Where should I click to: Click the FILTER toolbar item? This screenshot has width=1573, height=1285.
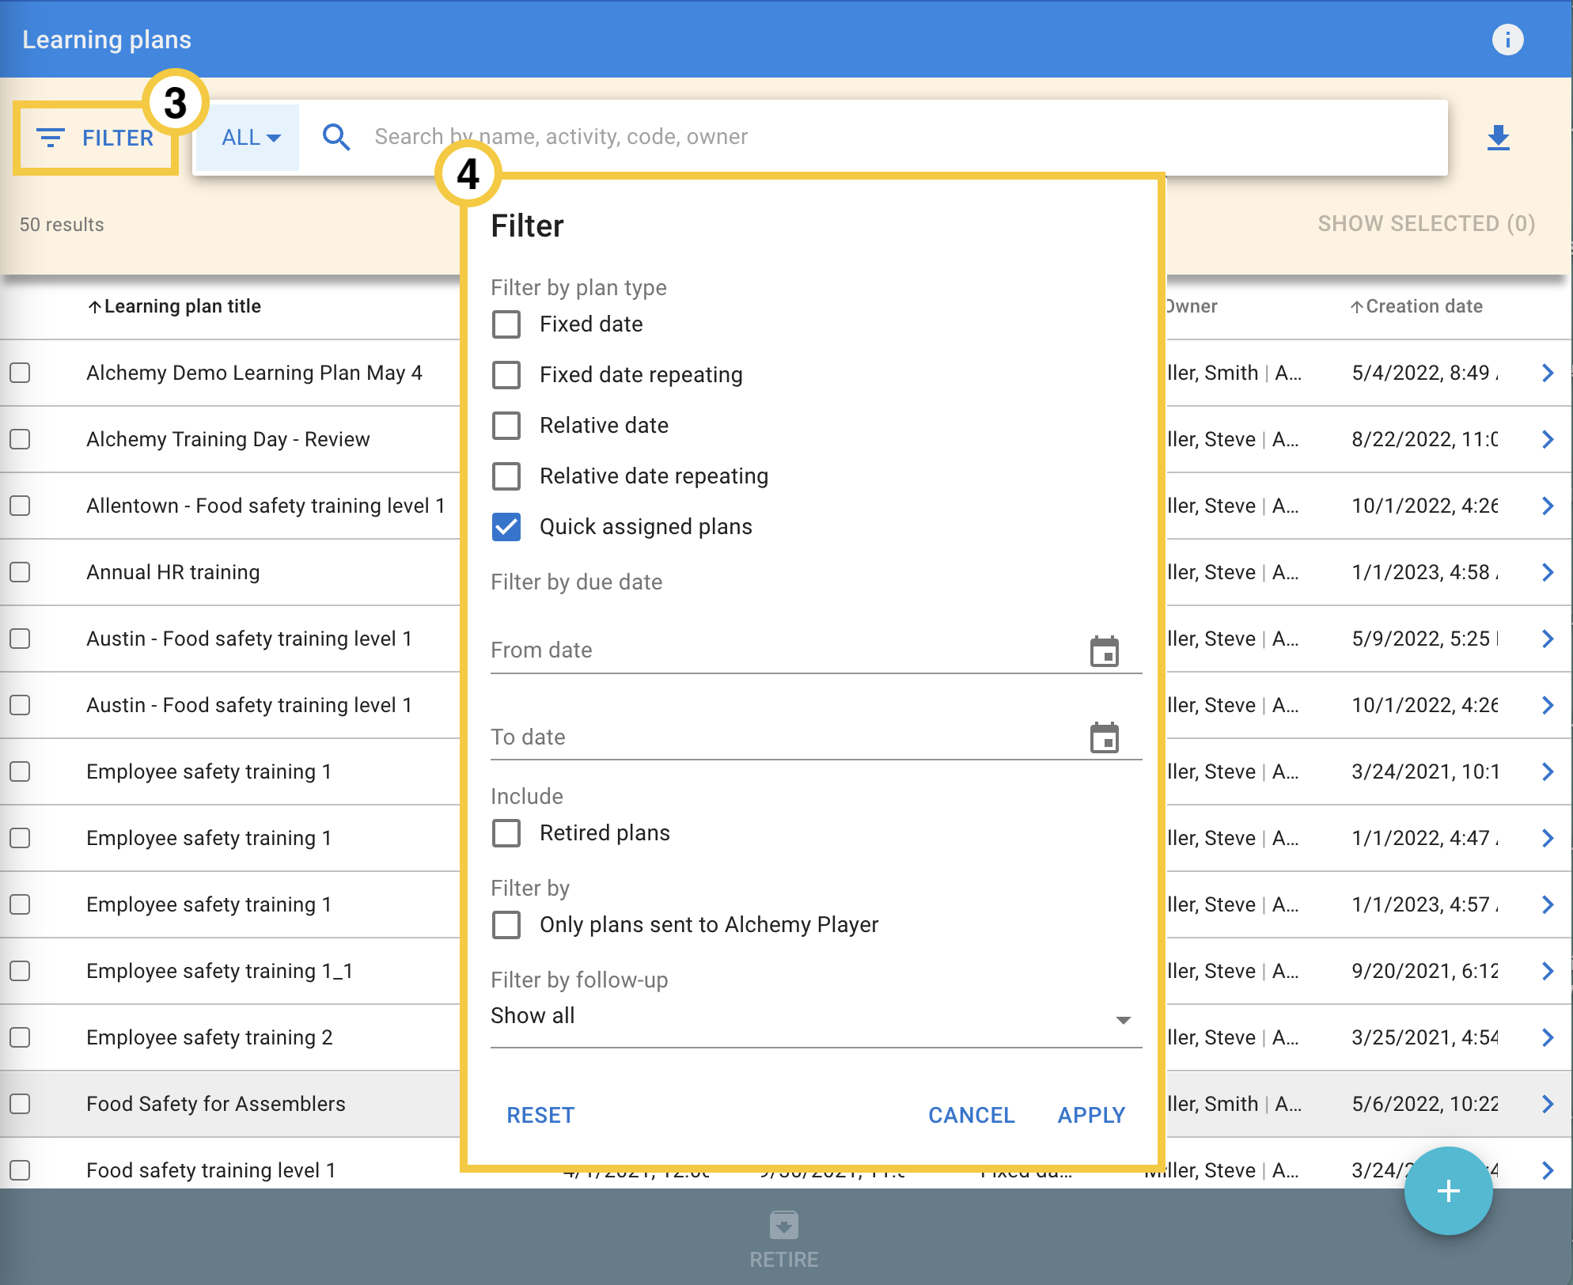96,138
